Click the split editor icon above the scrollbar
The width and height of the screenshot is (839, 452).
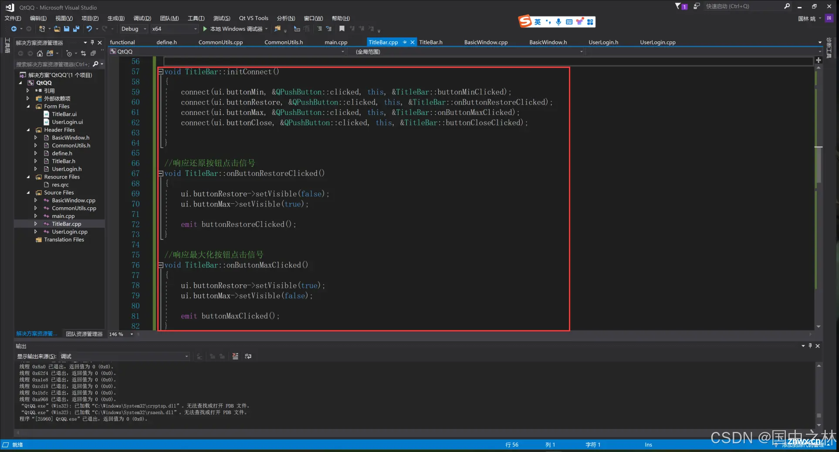[x=819, y=60]
